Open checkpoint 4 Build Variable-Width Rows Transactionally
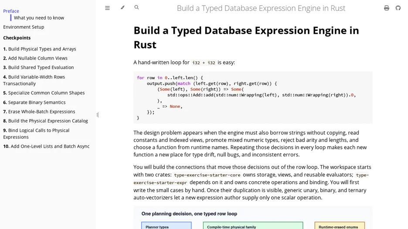The image size is (408, 229). 34,80
